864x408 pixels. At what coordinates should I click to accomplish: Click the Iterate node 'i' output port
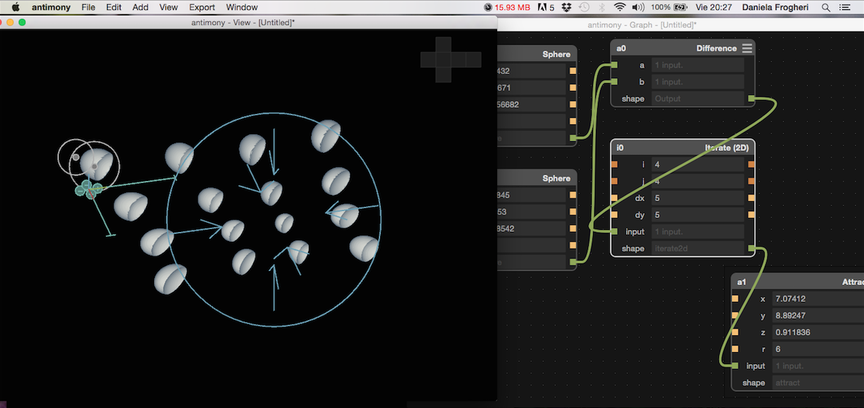click(751, 165)
